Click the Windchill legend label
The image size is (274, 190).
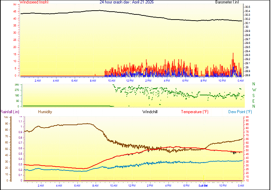point(150,112)
